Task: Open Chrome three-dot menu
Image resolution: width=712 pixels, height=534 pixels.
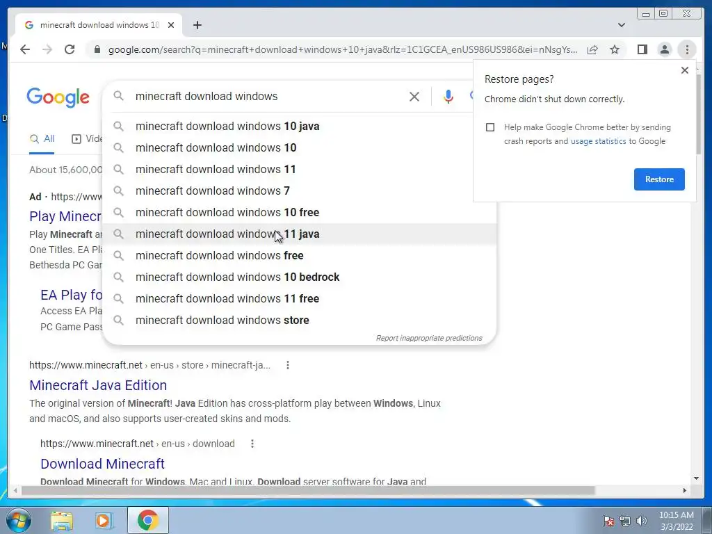Action: [x=687, y=49]
